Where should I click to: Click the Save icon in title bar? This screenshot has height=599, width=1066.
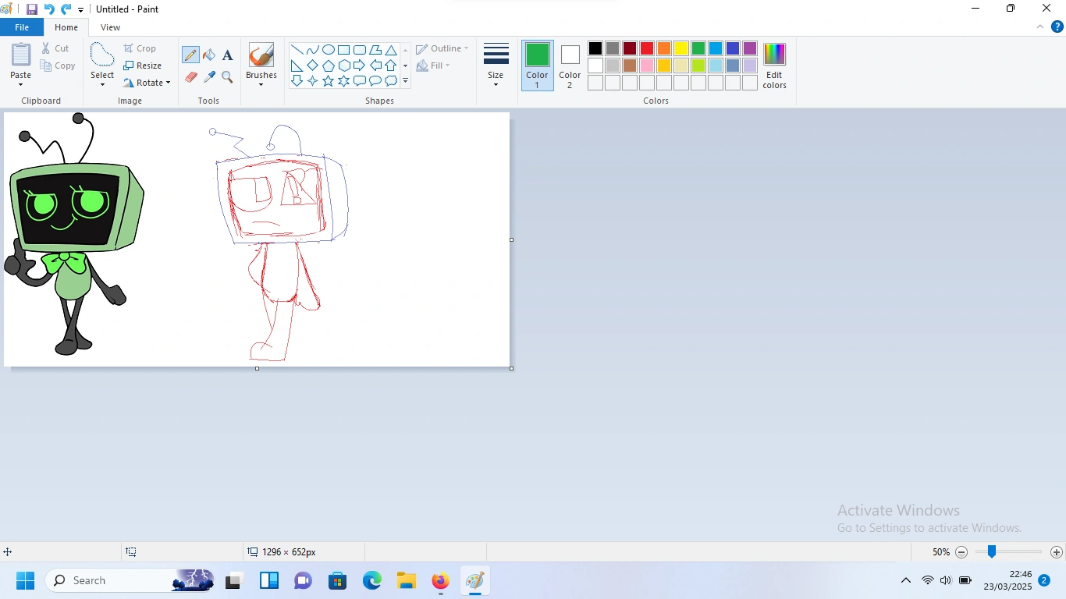[x=32, y=9]
